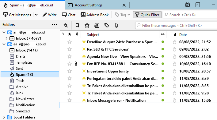Sort by attachment column header
Image resolution: width=217 pixels, height=120 pixels.
[x=77, y=34]
